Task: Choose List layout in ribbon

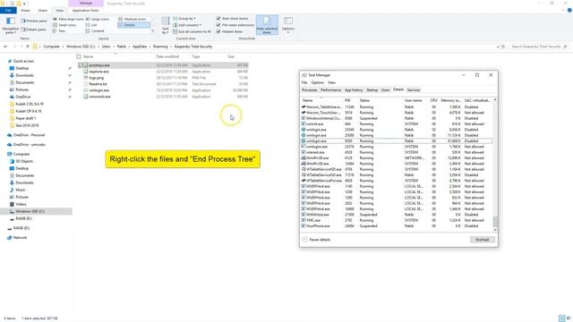Action: 91,25
